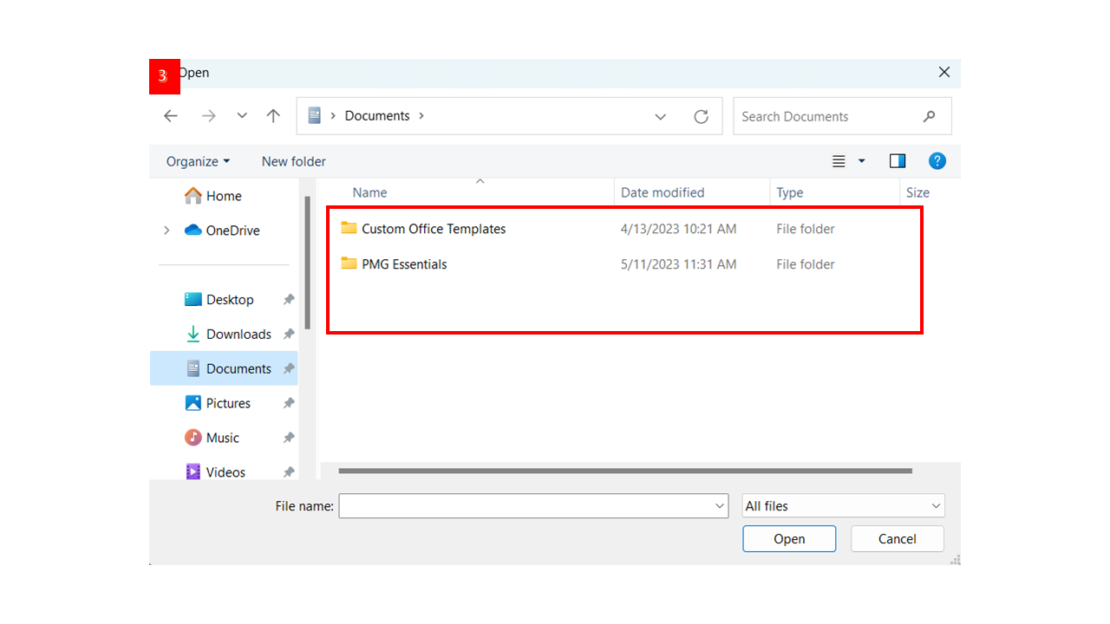Expand the OneDrive tree node
This screenshot has width=1110, height=624.
[166, 231]
